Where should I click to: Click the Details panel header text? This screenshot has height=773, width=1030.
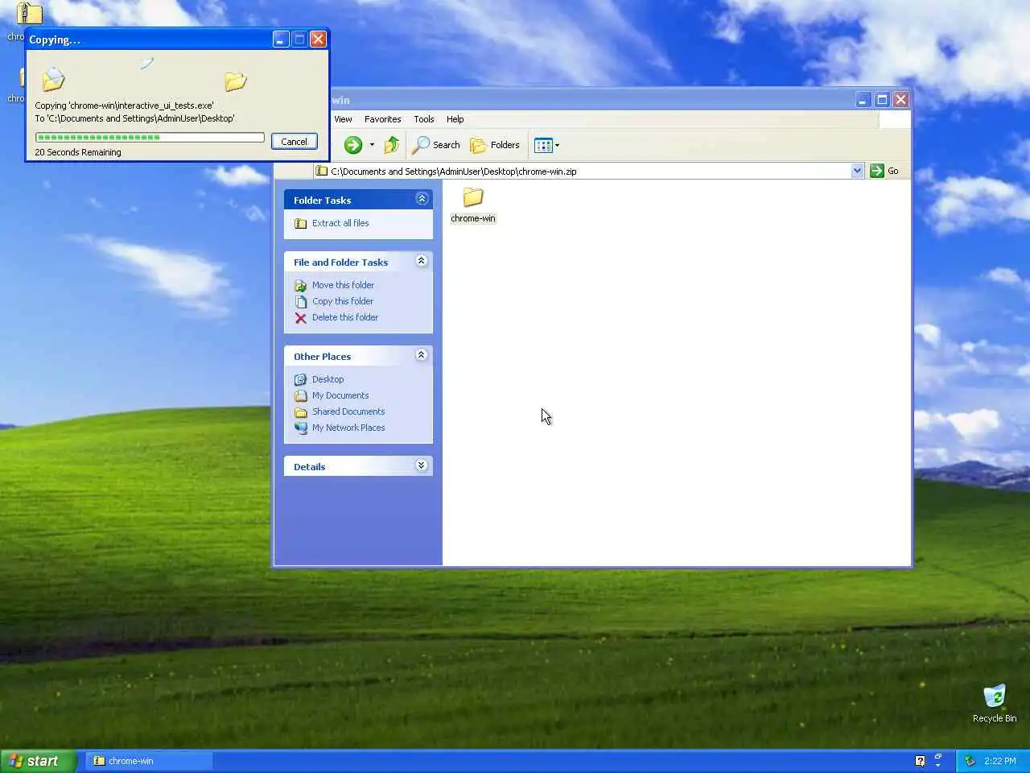pos(310,467)
